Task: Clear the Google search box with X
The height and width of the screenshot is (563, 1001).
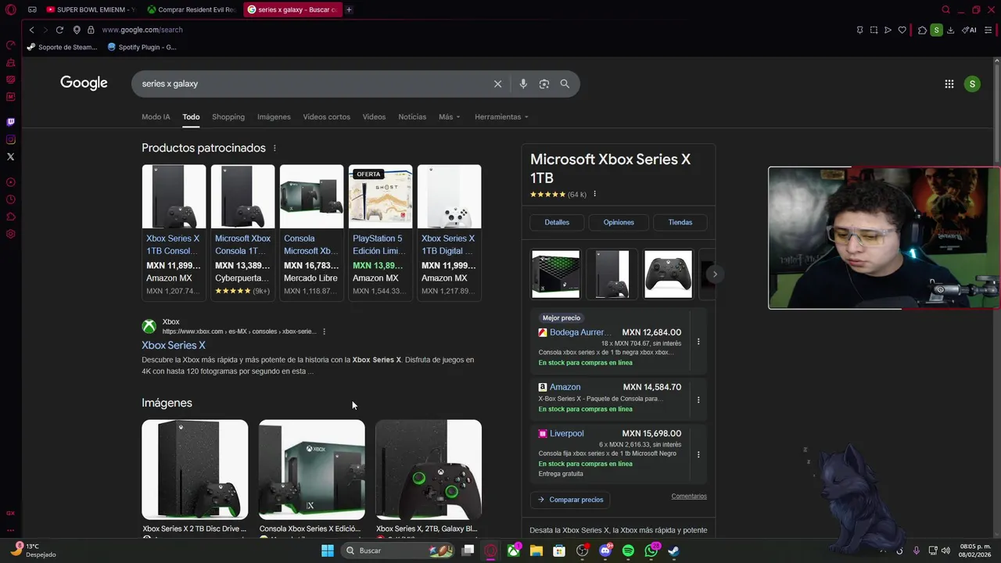Action: pyautogui.click(x=497, y=84)
